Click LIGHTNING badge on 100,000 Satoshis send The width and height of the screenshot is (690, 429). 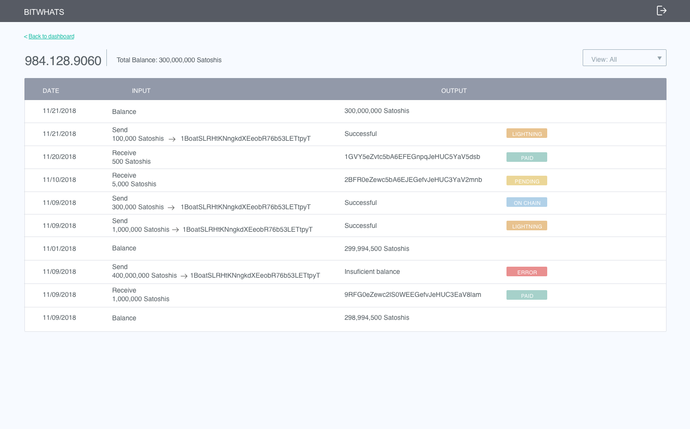click(x=527, y=134)
